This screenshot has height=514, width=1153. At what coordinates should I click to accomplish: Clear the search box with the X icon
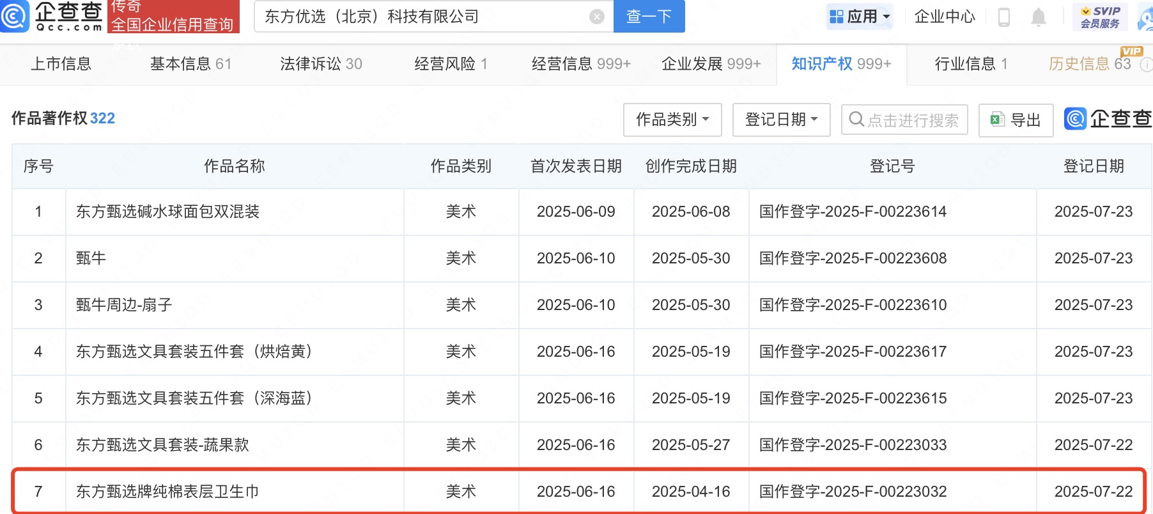tap(596, 17)
